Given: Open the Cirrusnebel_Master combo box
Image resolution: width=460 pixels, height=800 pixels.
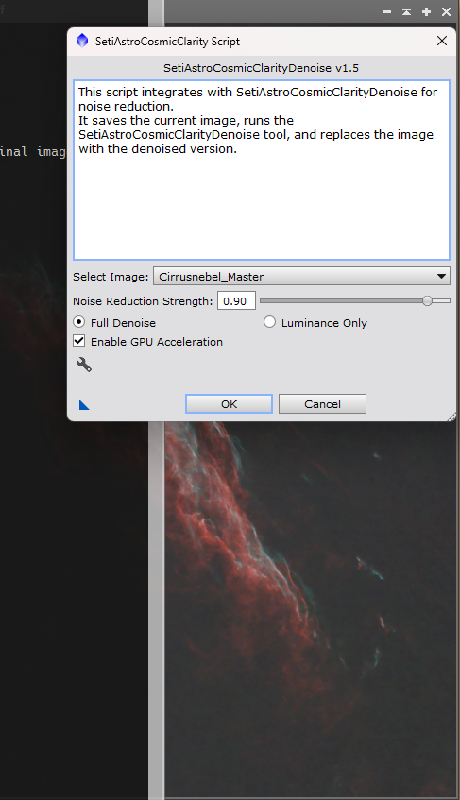Looking at the screenshot, I should click(301, 276).
